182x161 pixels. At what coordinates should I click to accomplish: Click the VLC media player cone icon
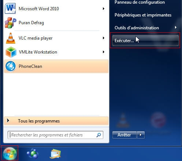pyautogui.click(x=11, y=38)
